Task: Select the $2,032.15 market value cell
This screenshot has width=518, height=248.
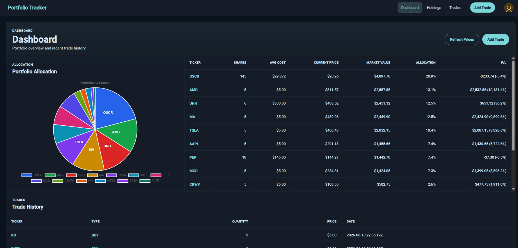Action: [382, 130]
